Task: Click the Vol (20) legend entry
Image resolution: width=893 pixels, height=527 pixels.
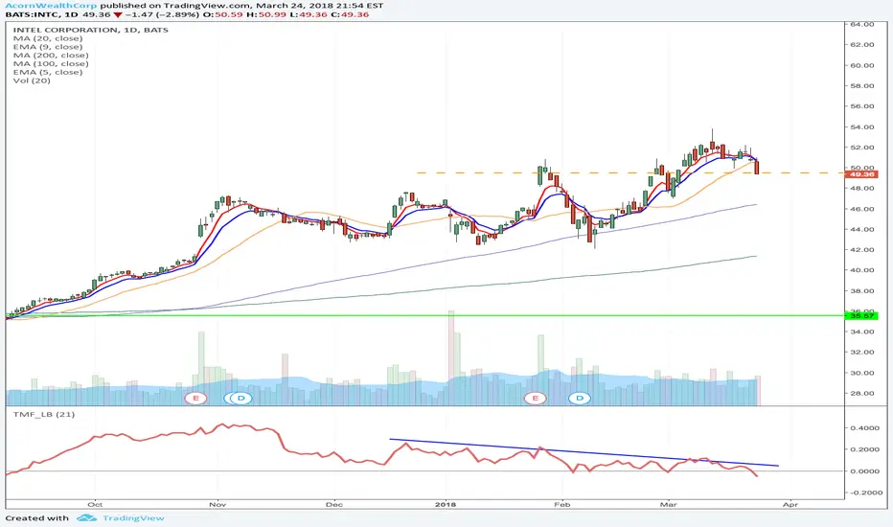Action: coord(32,80)
